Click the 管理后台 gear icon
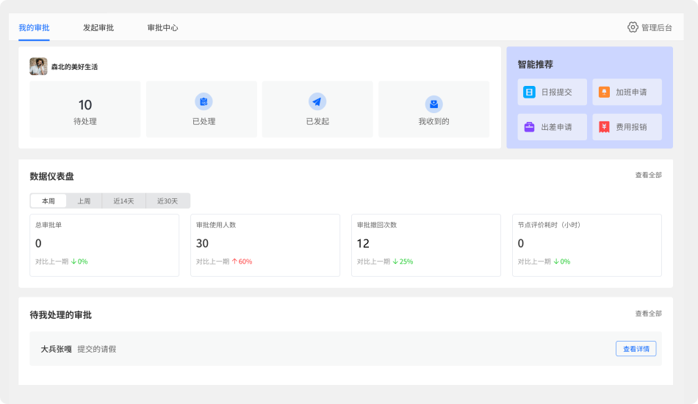 coord(633,27)
